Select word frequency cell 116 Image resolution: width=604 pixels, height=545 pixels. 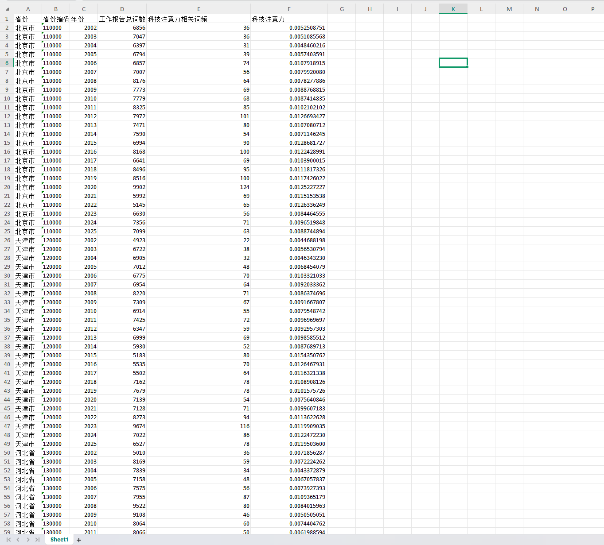199,426
